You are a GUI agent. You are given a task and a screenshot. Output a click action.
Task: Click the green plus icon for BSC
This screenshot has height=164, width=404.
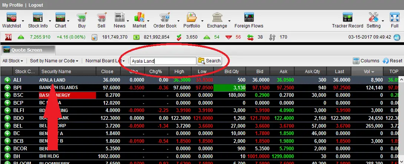point(7,95)
